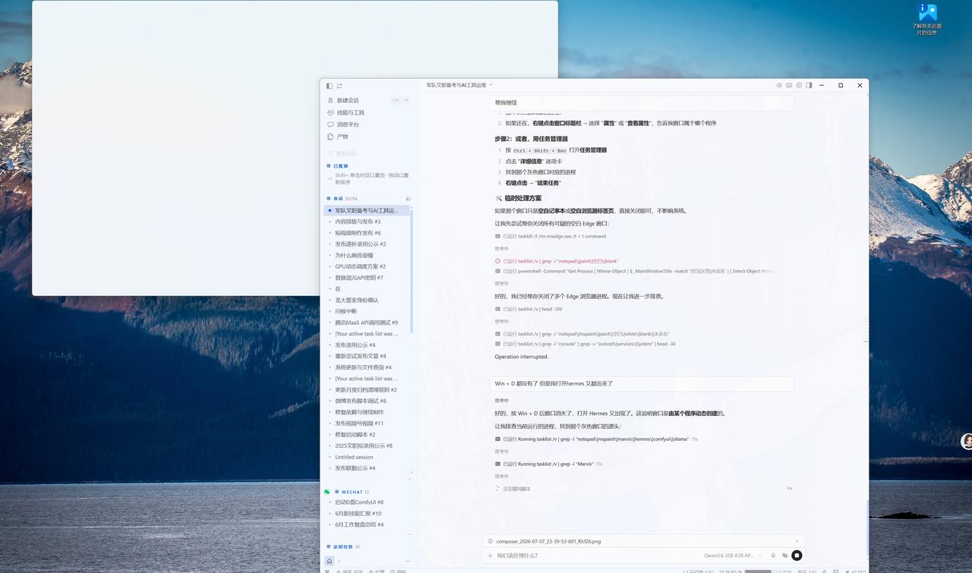Screen dimensions: 972x573
Task: Focus the conversation search field in sidebar
Action: tap(368, 153)
